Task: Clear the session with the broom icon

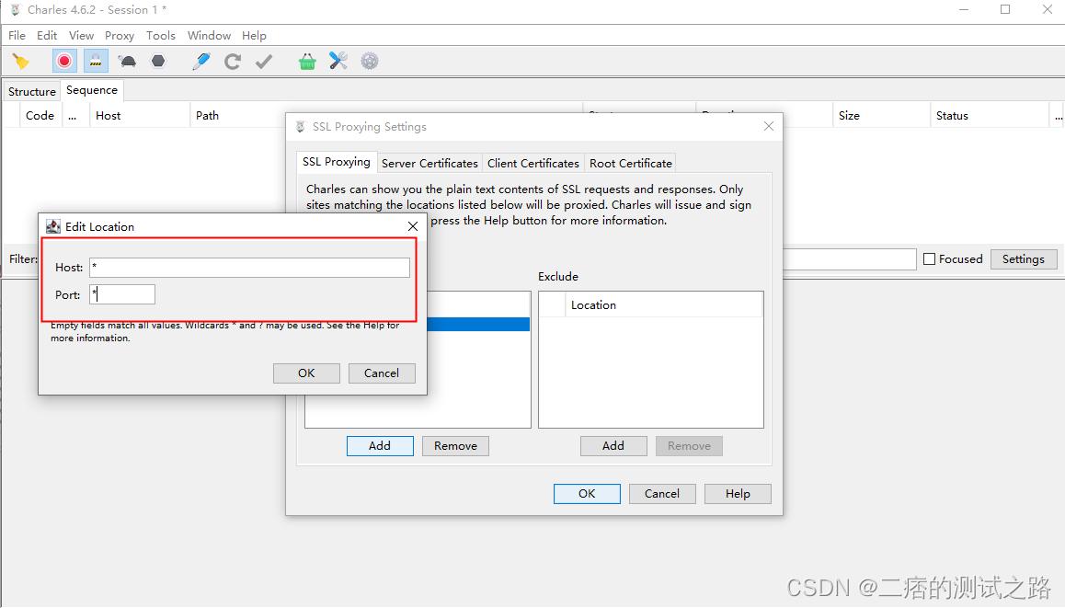Action: tap(20, 61)
